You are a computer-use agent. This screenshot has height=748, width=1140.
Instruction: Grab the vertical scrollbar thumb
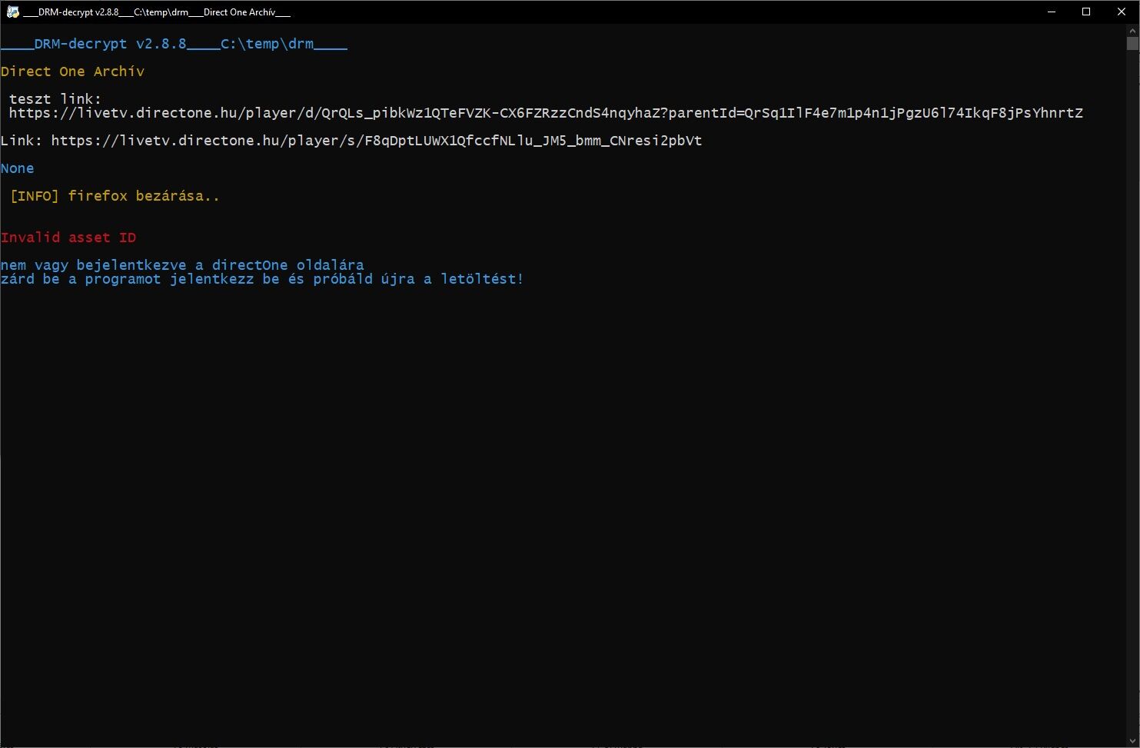pyautogui.click(x=1132, y=43)
